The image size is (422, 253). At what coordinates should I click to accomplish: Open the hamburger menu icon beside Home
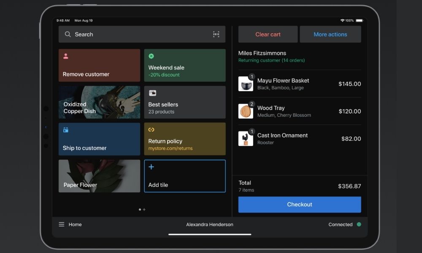[x=62, y=225]
